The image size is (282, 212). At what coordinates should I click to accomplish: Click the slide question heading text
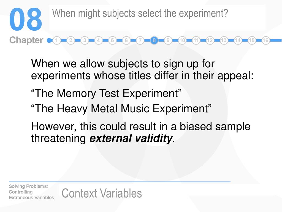140,14
